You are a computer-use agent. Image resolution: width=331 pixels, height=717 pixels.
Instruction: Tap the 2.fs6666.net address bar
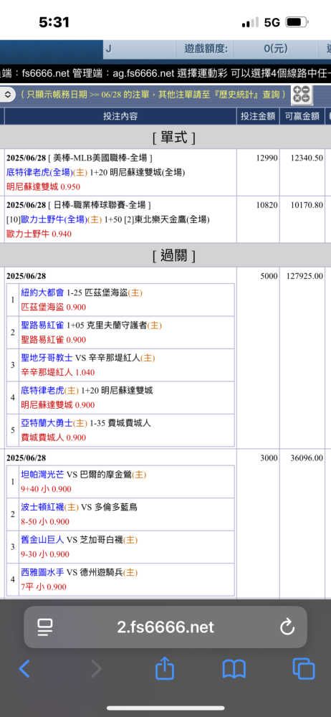[x=165, y=627]
